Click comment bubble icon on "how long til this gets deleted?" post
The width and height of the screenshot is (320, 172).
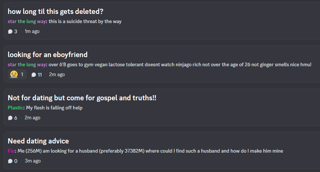click(x=10, y=31)
